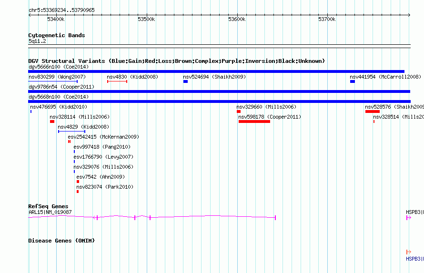Click the long red bar under nsv598178

click(x=254, y=121)
